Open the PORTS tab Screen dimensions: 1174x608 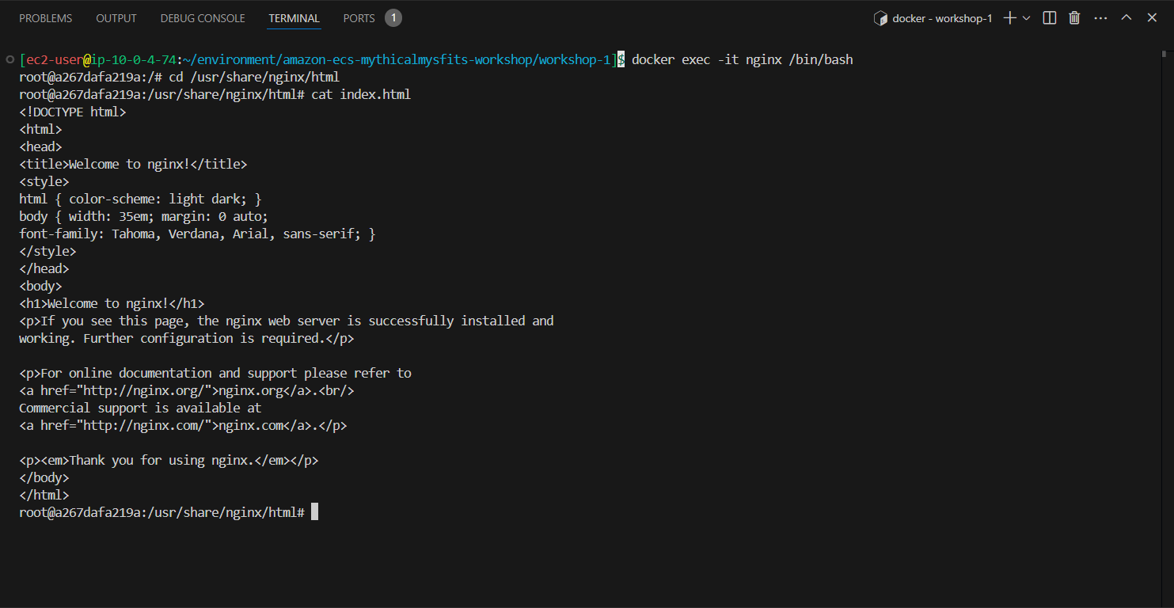tap(359, 18)
